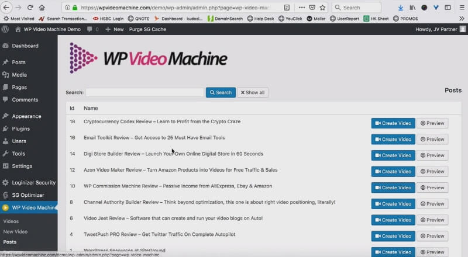Create Video for Video Jeet Review
The width and height of the screenshot is (468, 257).
tap(393, 220)
